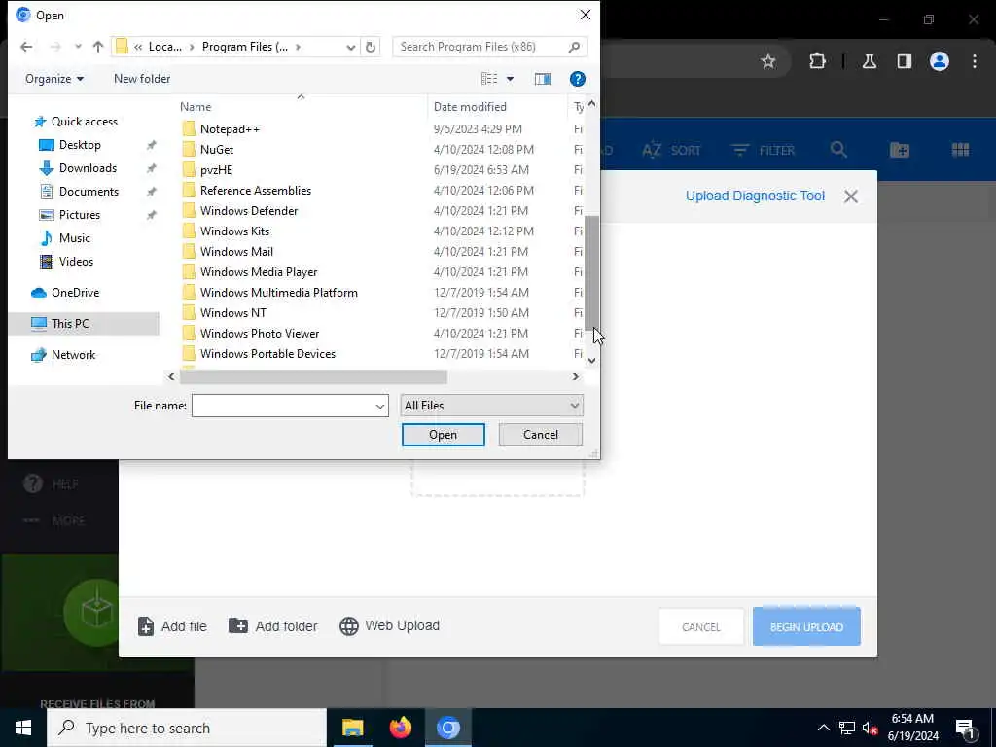
Task: Select the Windows Portable Devices folder
Action: [x=267, y=354]
